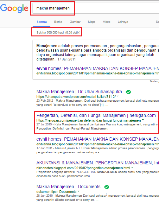Screen dimensions: 159x203
Task: Click green checkmark beside Makna Manajemen - Documents
Action: coord(106,187)
